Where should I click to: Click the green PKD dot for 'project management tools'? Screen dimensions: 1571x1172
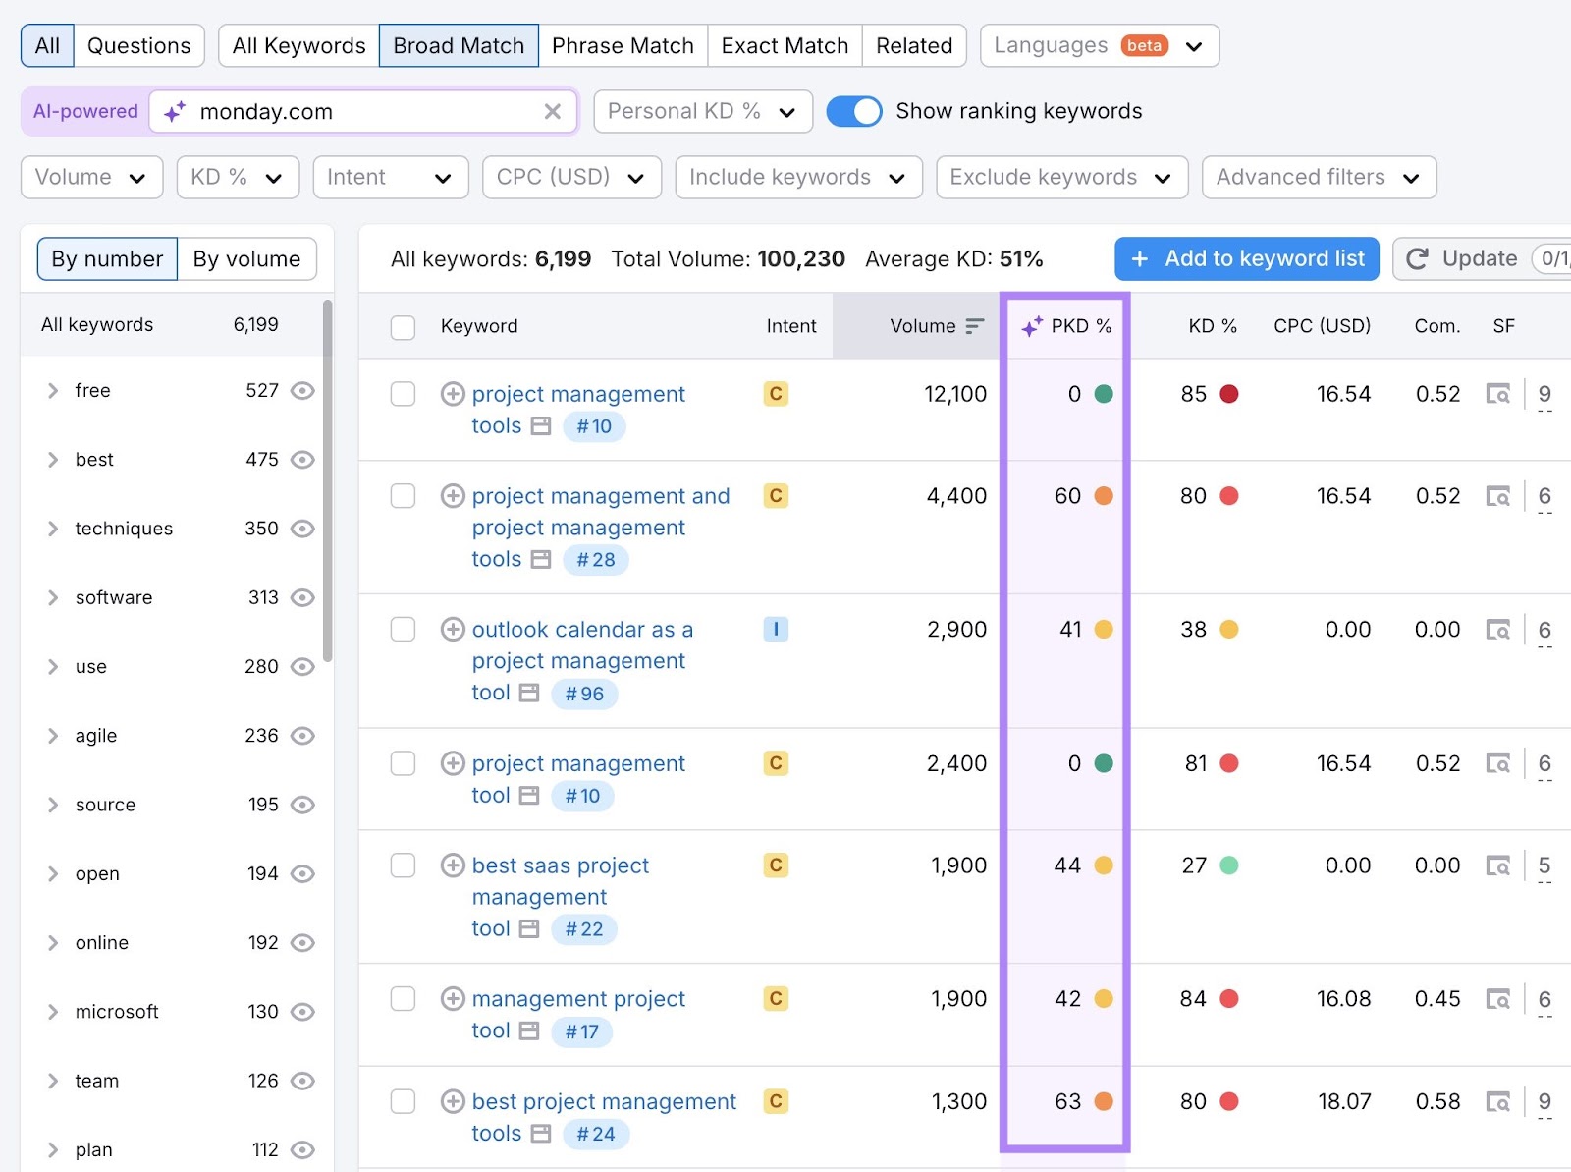1104,394
